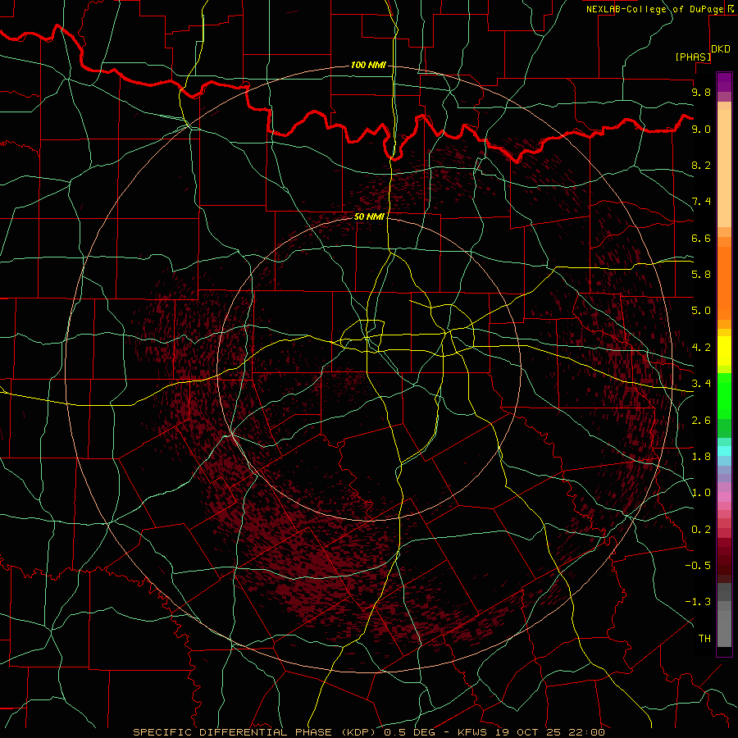Pick the purple top segment of color bar

(x=724, y=82)
